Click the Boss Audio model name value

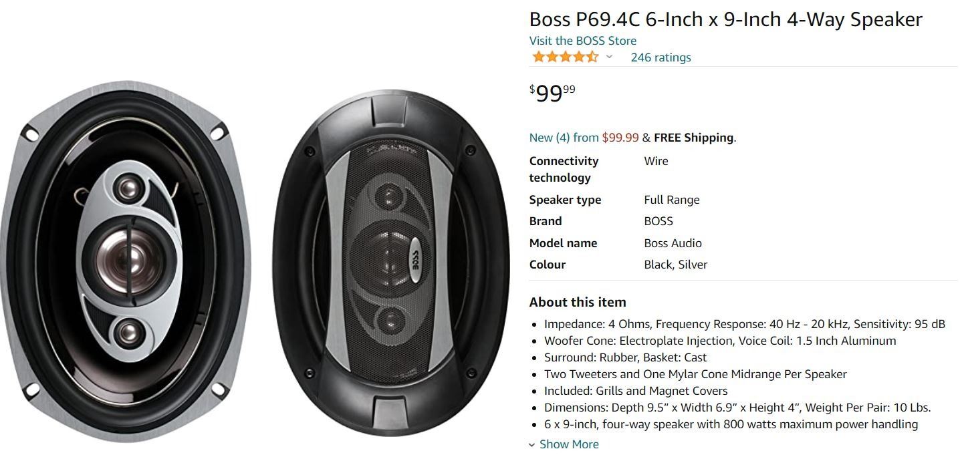pyautogui.click(x=673, y=243)
